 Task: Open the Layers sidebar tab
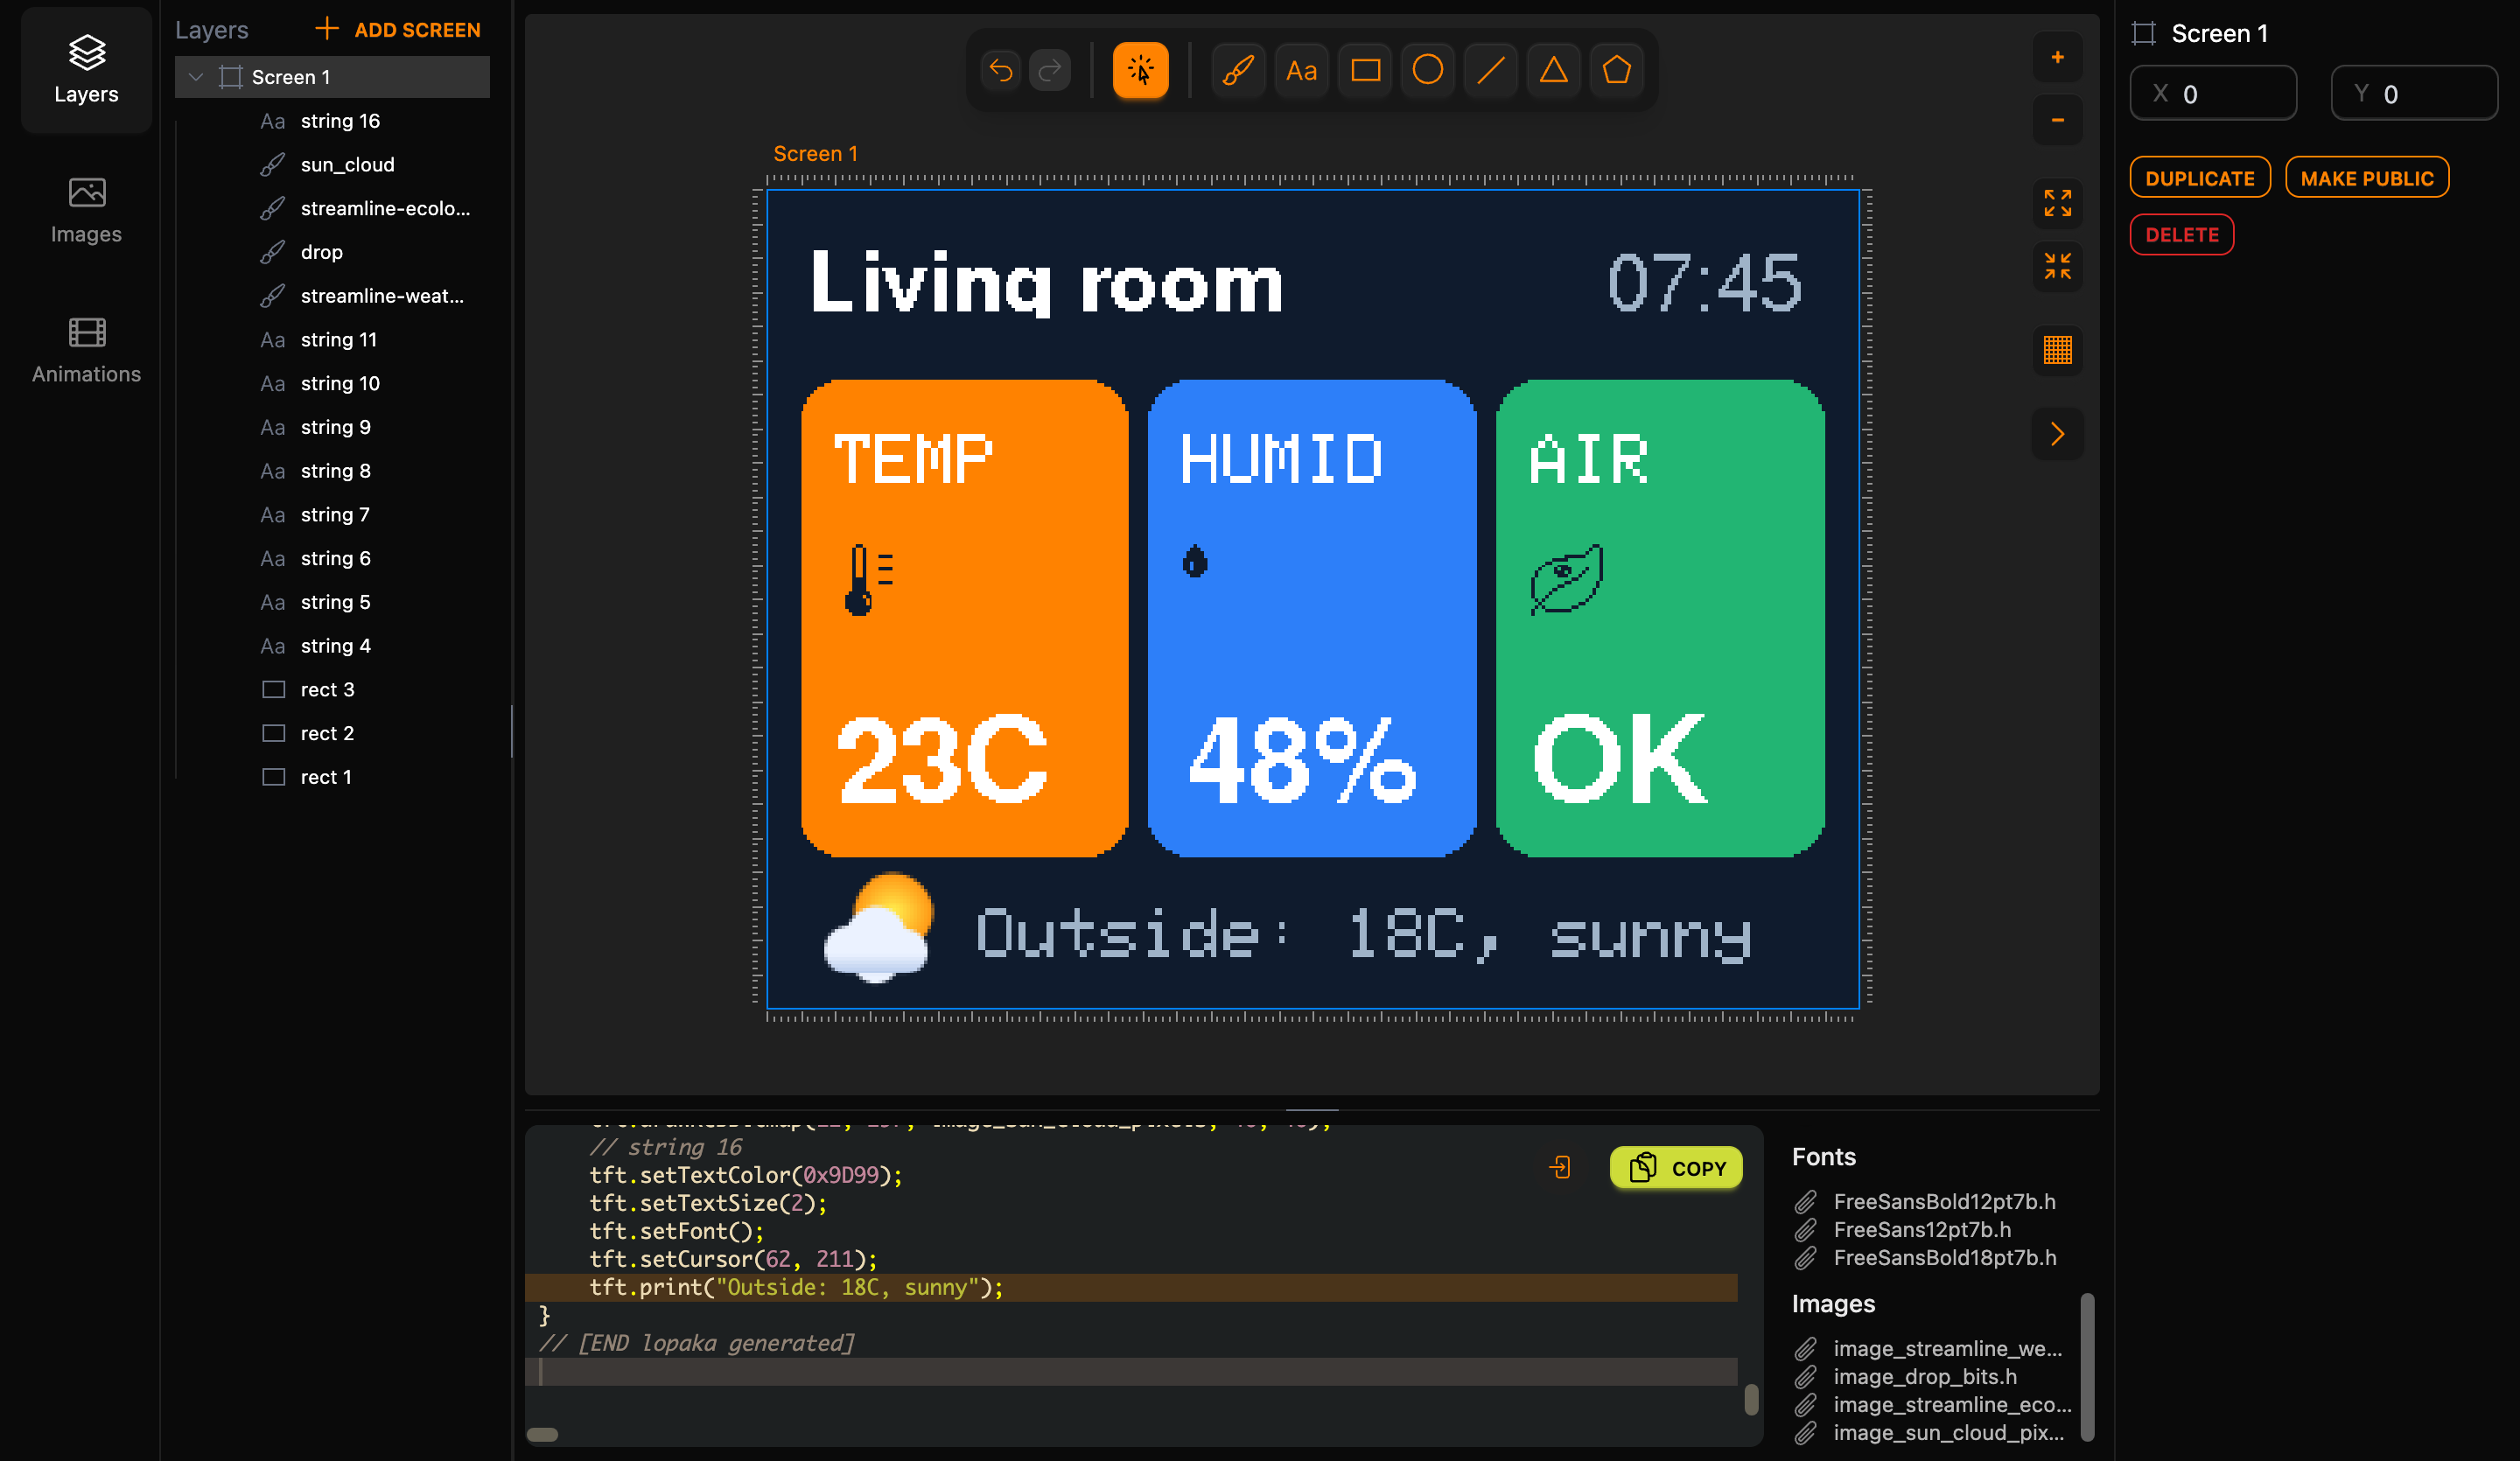point(86,70)
